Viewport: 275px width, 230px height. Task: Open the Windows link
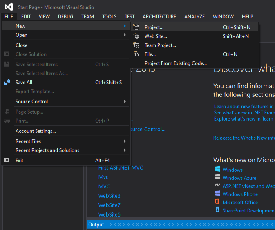(233, 170)
